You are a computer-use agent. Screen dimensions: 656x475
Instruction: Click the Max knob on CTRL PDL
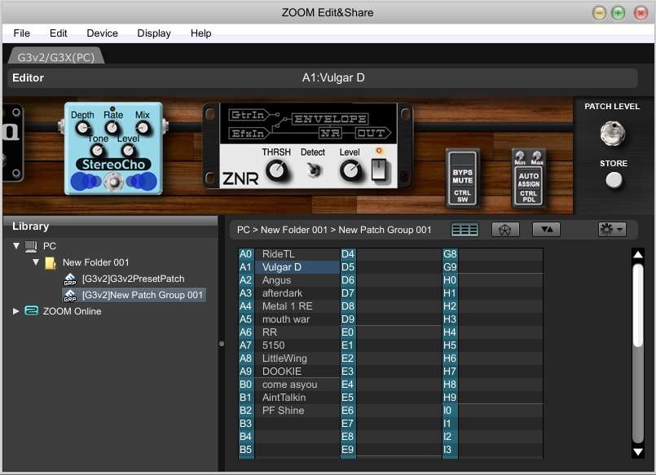537,156
